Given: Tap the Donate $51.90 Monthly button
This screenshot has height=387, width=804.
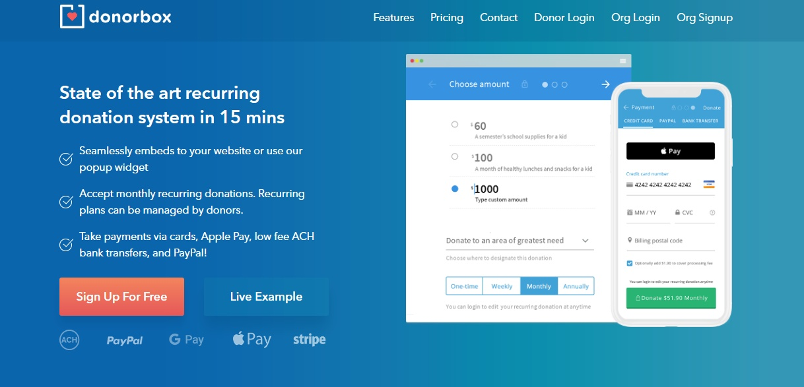Looking at the screenshot, I should 671,298.
